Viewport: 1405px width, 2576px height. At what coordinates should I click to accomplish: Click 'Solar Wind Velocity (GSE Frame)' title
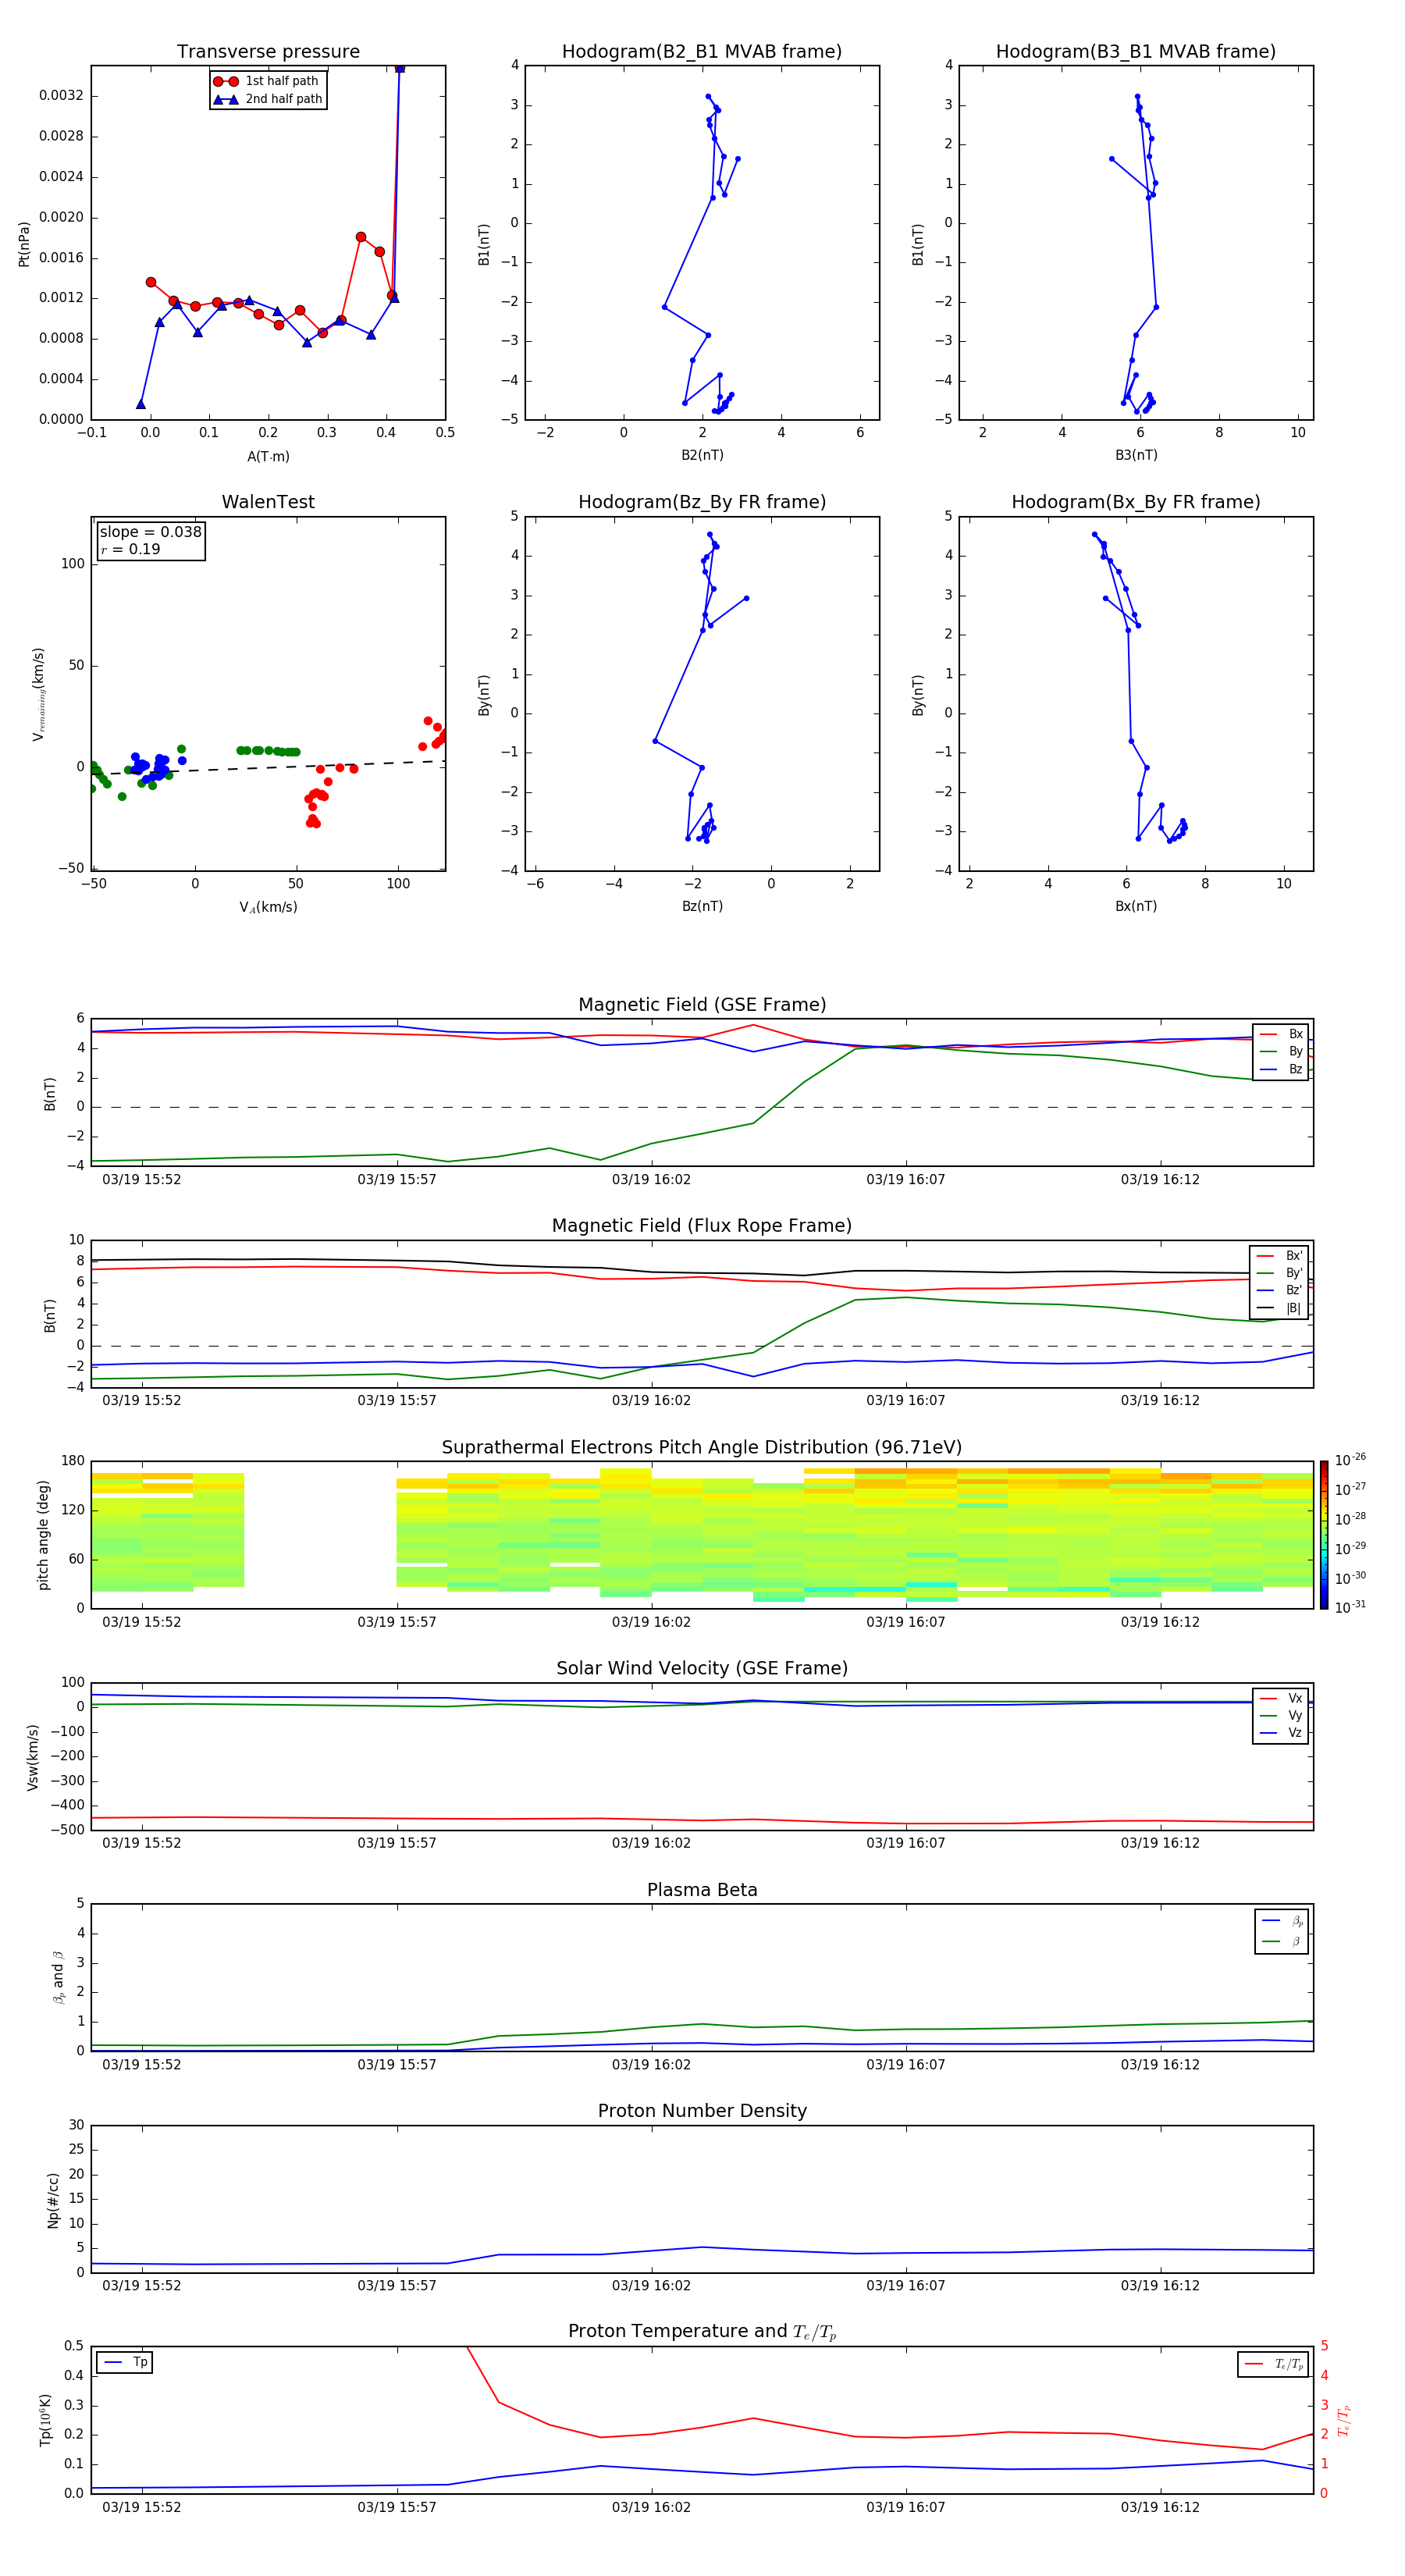(702, 1669)
